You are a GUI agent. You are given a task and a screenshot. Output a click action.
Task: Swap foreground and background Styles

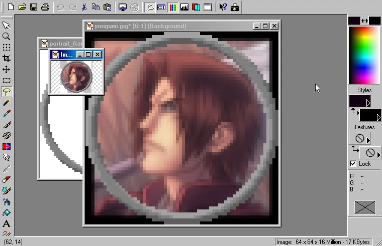tap(355, 112)
